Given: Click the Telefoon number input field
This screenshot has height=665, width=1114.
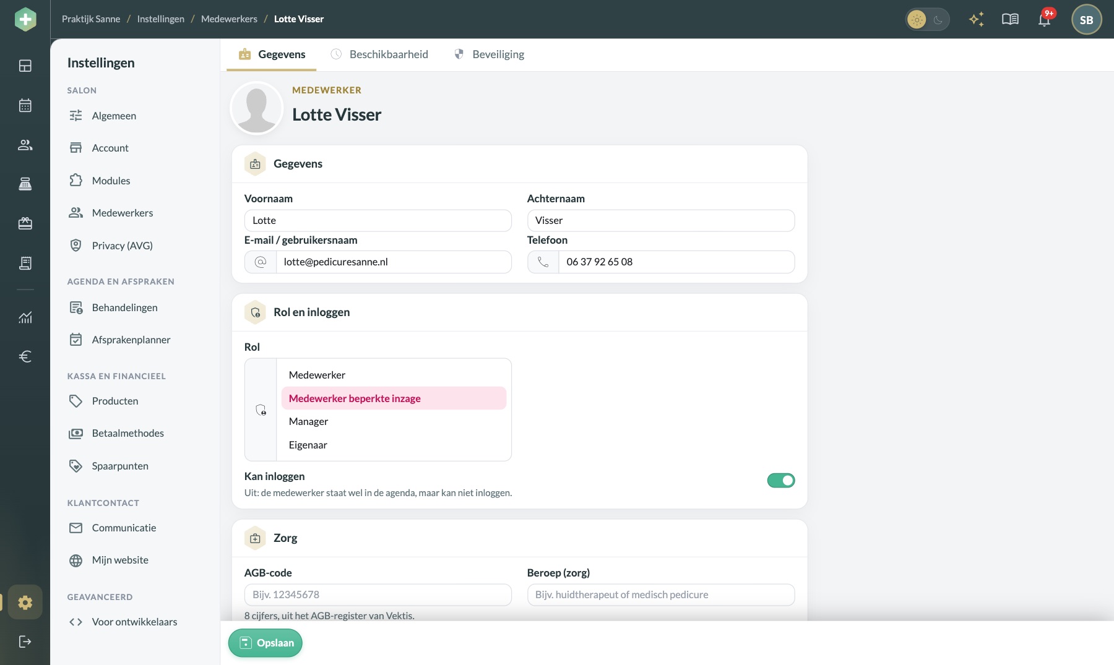Looking at the screenshot, I should [x=676, y=262].
